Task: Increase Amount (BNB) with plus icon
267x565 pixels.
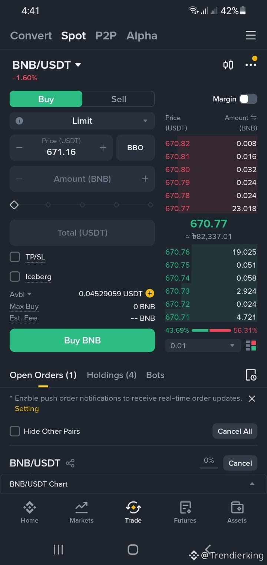Action: click(145, 179)
